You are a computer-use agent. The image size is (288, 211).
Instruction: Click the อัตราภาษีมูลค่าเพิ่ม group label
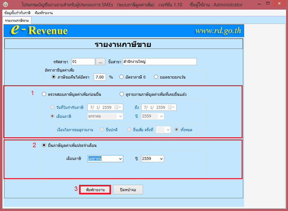pyautogui.click(x=59, y=70)
